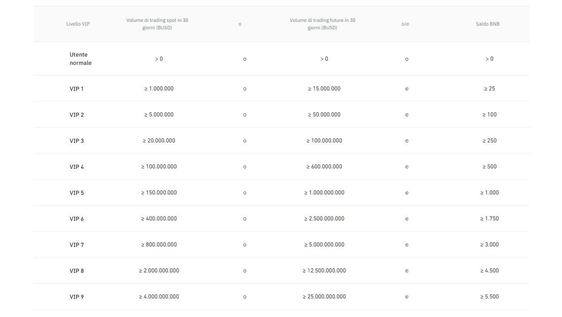Select the 'VIP 9' row label
The image size is (562, 317).
[x=76, y=297]
